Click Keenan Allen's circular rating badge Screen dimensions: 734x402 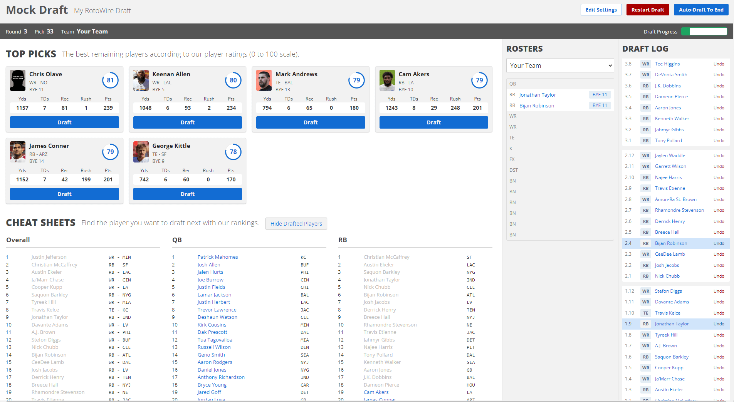pos(233,80)
